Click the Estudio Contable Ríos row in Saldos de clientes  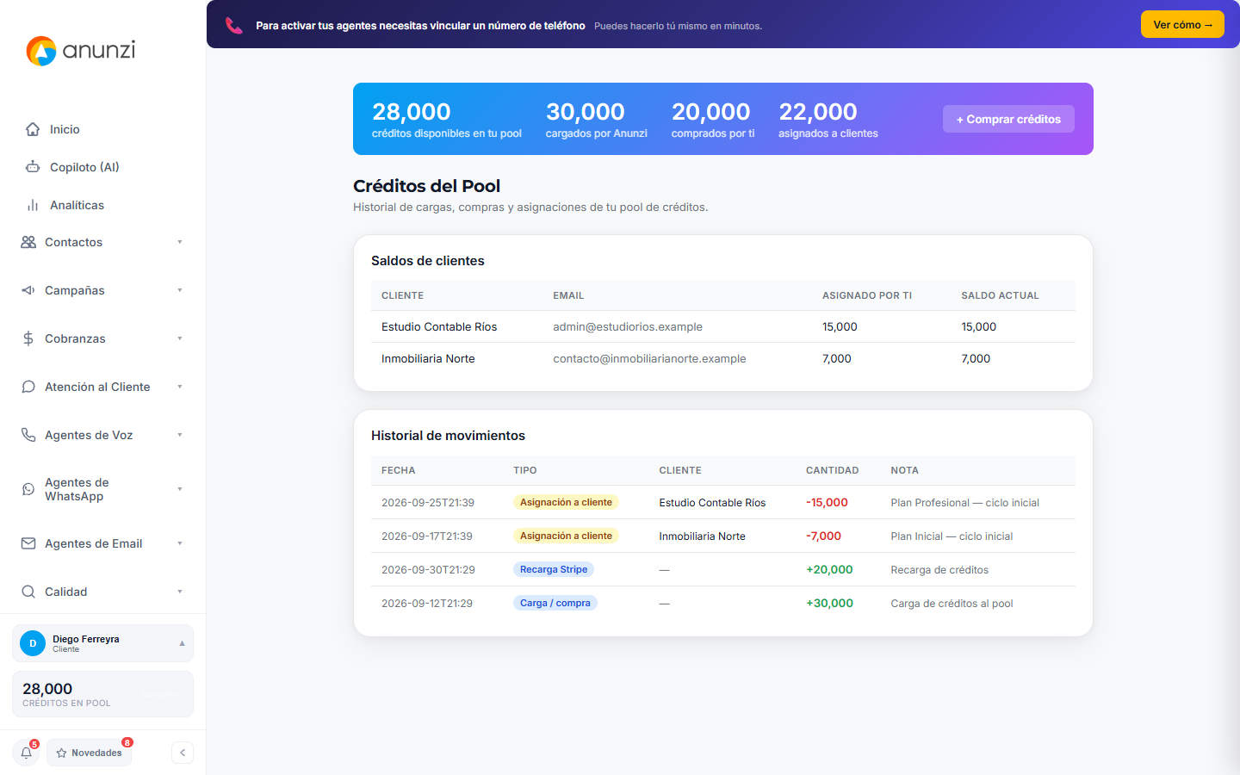point(723,326)
